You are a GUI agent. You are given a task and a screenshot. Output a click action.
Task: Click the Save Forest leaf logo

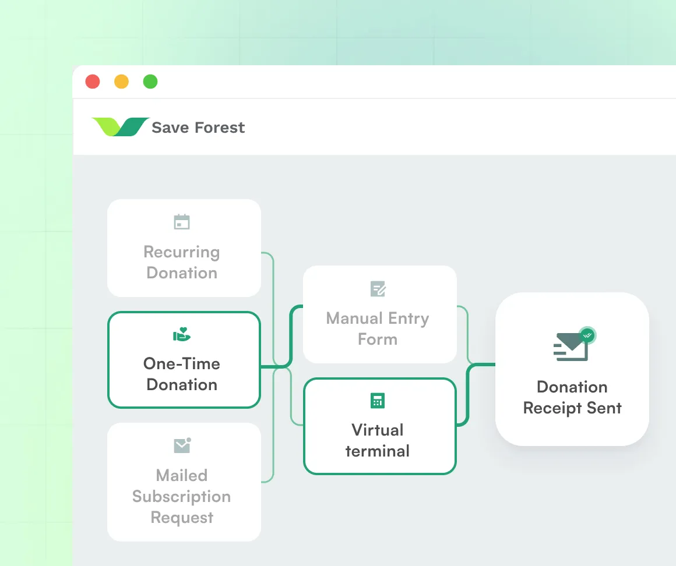click(120, 127)
